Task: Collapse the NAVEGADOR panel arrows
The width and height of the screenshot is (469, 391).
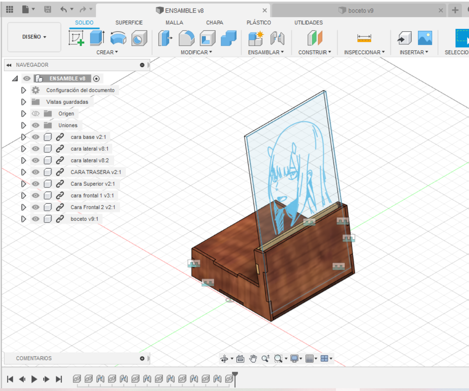Action: 9,65
